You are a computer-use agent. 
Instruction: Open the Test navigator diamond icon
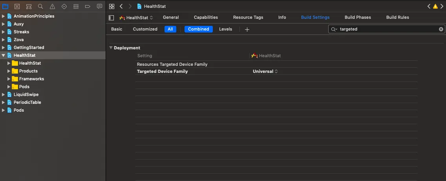[64, 6]
